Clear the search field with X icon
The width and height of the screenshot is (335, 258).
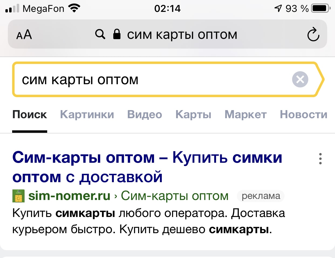tap(300, 79)
